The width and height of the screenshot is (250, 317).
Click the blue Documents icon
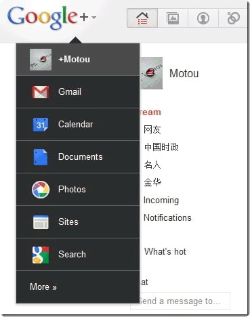click(41, 157)
